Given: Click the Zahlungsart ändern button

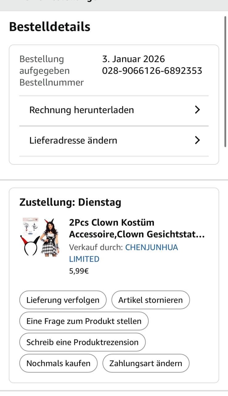Looking at the screenshot, I should point(146,363).
